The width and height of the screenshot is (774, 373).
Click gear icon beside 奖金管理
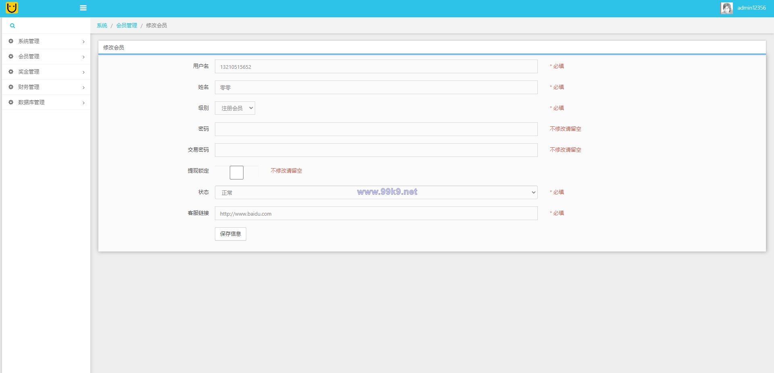pos(11,72)
